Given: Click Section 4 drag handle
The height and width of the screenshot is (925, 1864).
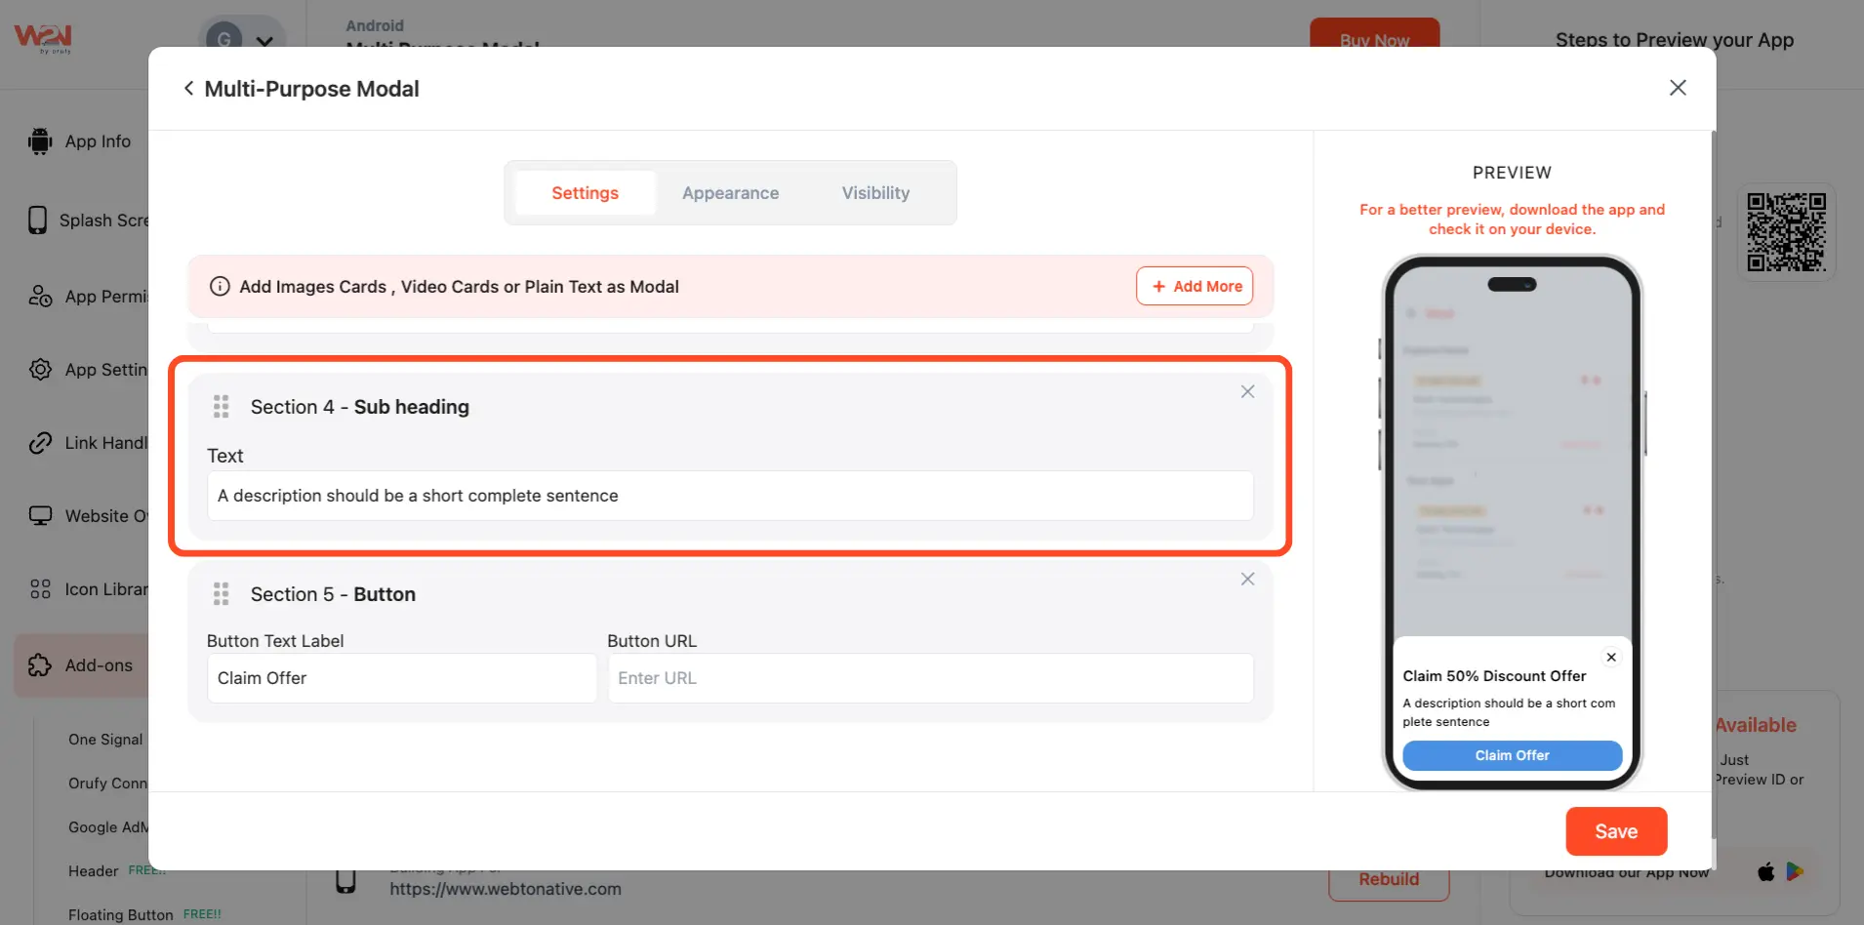Looking at the screenshot, I should (x=222, y=407).
